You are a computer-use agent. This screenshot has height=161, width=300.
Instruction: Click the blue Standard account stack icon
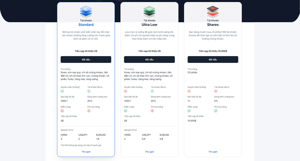(86, 11)
